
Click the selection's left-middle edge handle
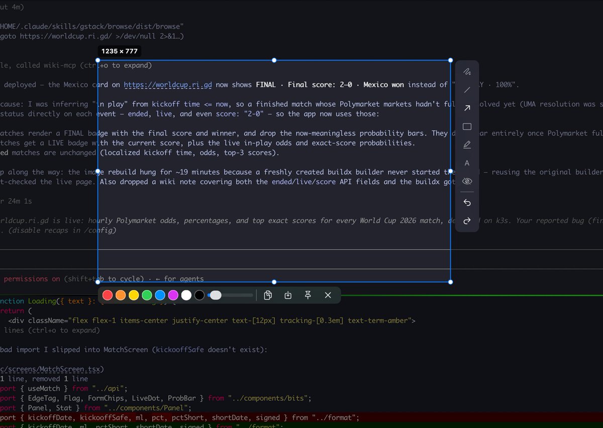click(x=97, y=171)
